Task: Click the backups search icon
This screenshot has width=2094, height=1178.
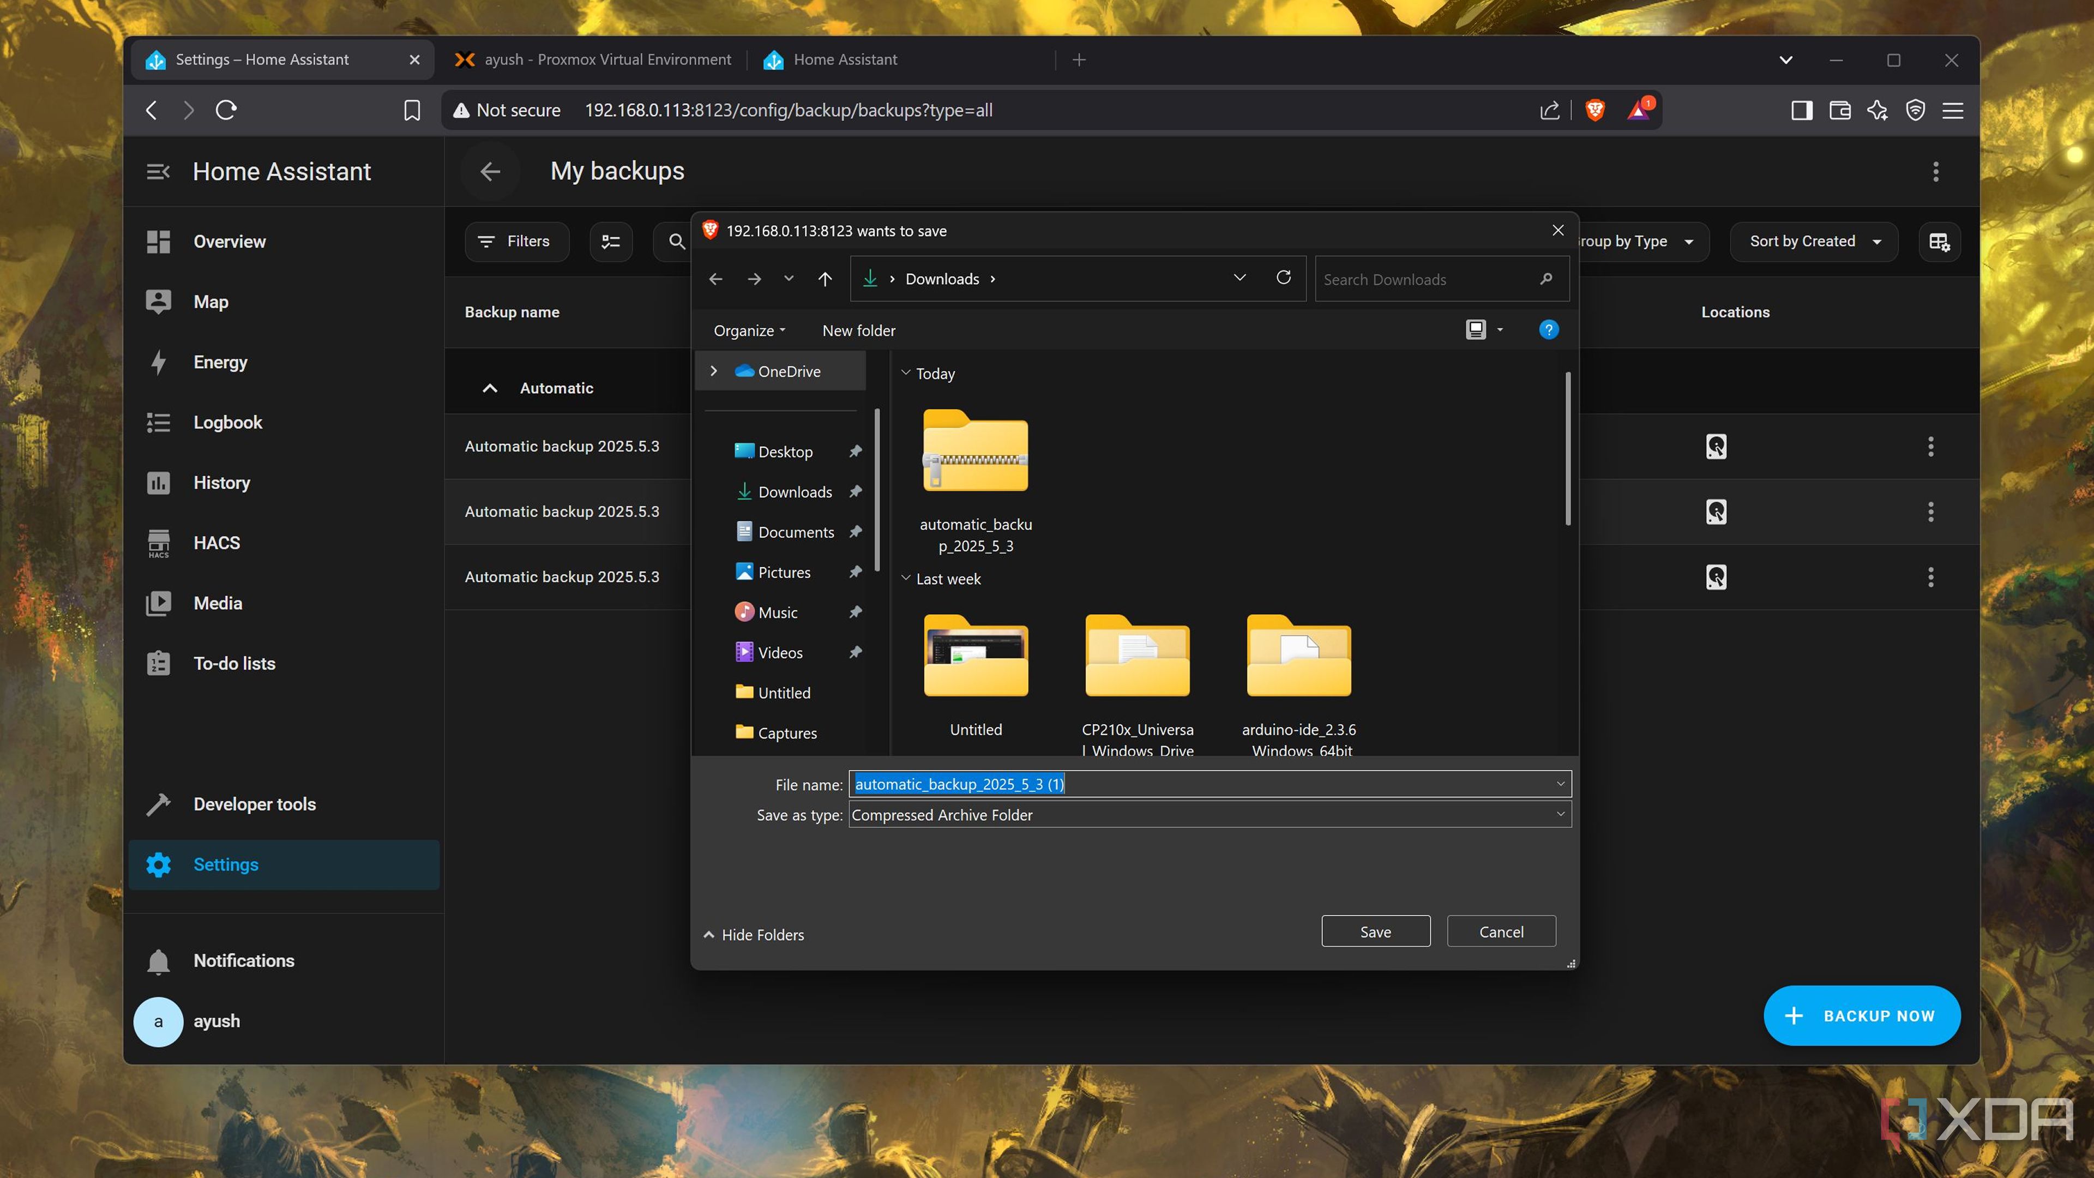Action: tap(676, 242)
